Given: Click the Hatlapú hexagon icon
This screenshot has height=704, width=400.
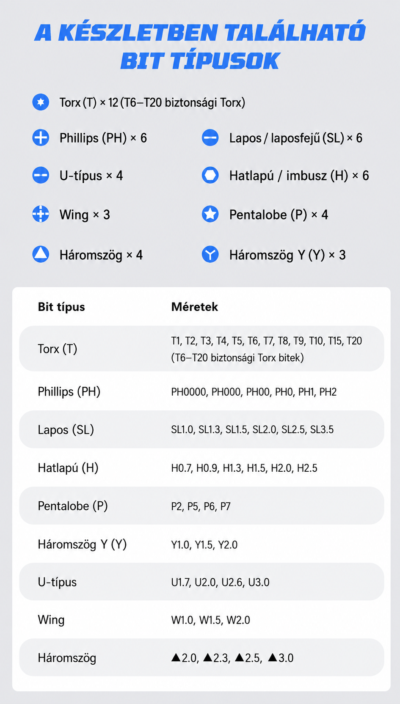Looking at the screenshot, I should tap(210, 175).
